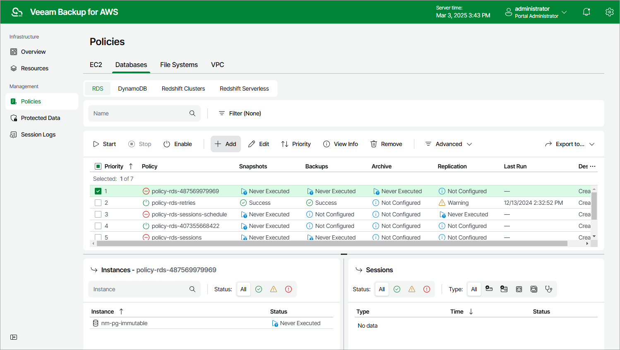This screenshot has width=620, height=350.
Task: Select All in the Sessions type filter
Action: (x=474, y=289)
